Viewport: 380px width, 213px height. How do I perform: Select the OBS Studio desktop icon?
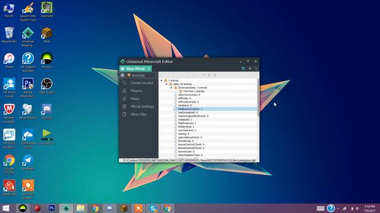(47, 86)
